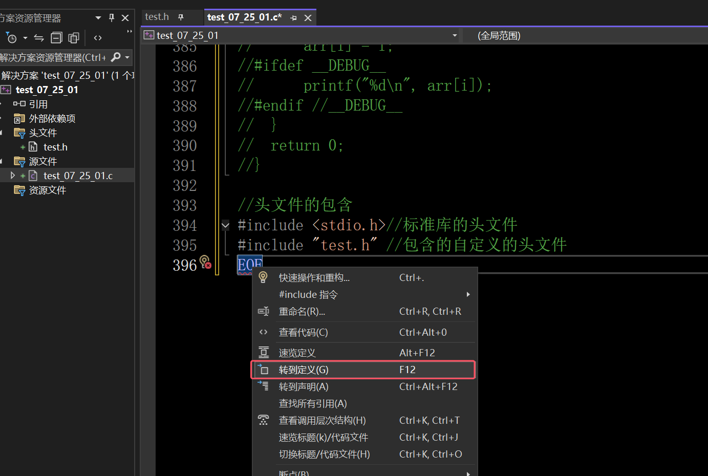Select test.h in the Solution Explorer tree

pyautogui.click(x=55, y=147)
